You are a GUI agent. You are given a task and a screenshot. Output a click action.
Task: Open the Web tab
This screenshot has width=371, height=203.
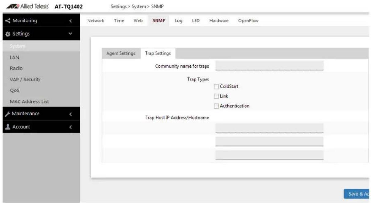[x=138, y=21]
